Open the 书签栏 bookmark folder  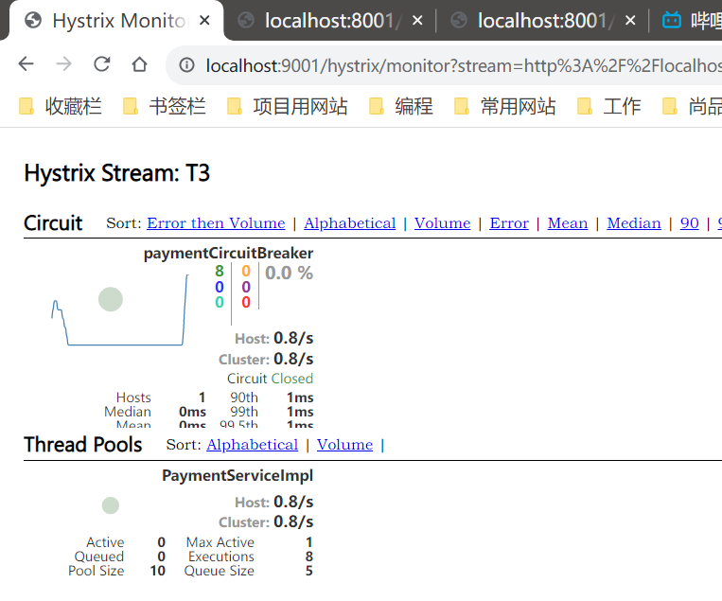coord(165,106)
